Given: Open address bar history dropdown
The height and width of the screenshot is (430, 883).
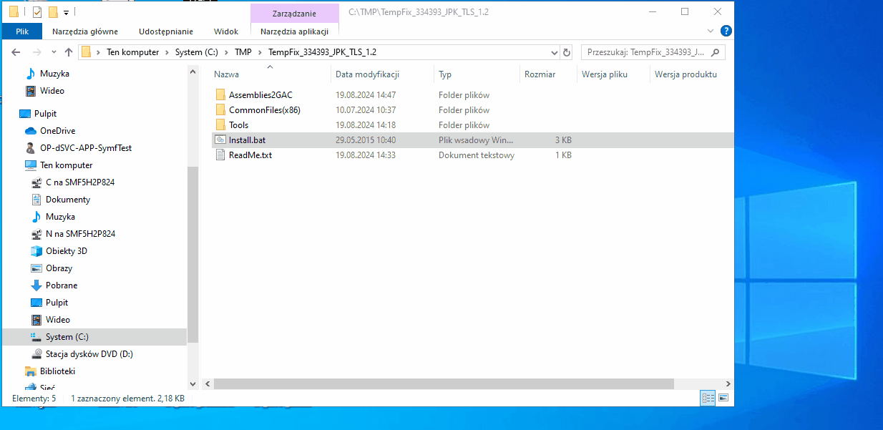Looking at the screenshot, I should (553, 52).
